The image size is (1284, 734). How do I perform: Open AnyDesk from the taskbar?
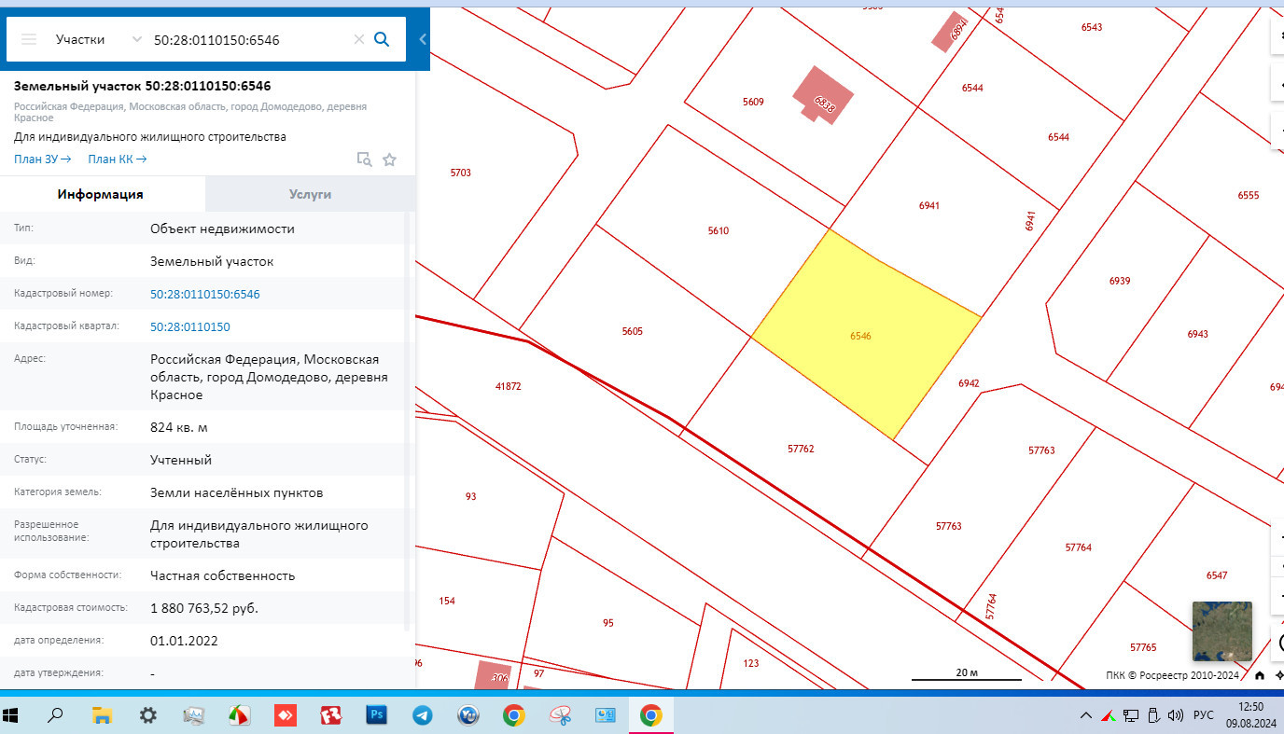[286, 715]
